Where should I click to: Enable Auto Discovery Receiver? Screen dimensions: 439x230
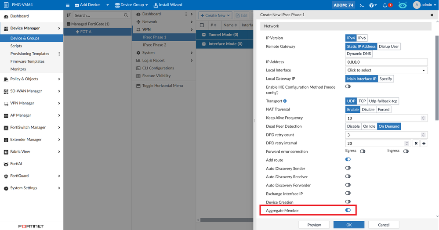[x=348, y=176]
